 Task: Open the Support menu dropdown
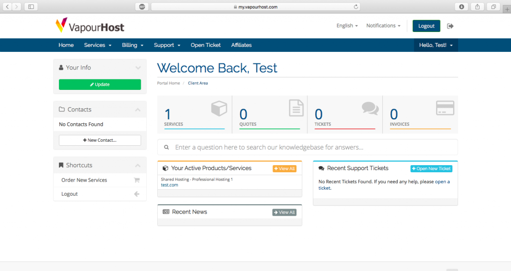(x=167, y=45)
